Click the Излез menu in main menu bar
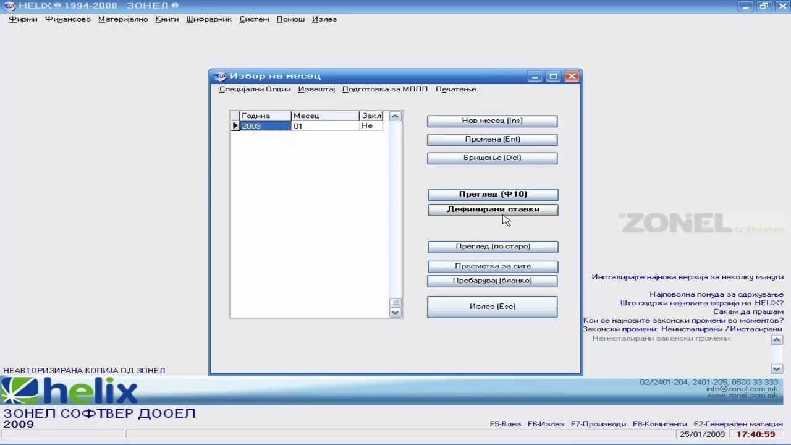 point(324,19)
